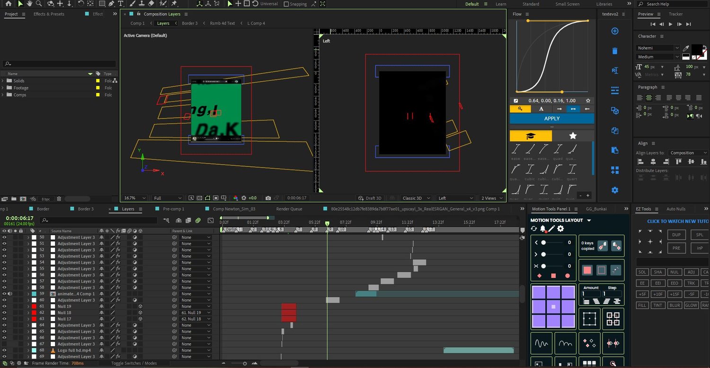
Task: Click the Puppet Pin tool icon
Action: (174, 4)
